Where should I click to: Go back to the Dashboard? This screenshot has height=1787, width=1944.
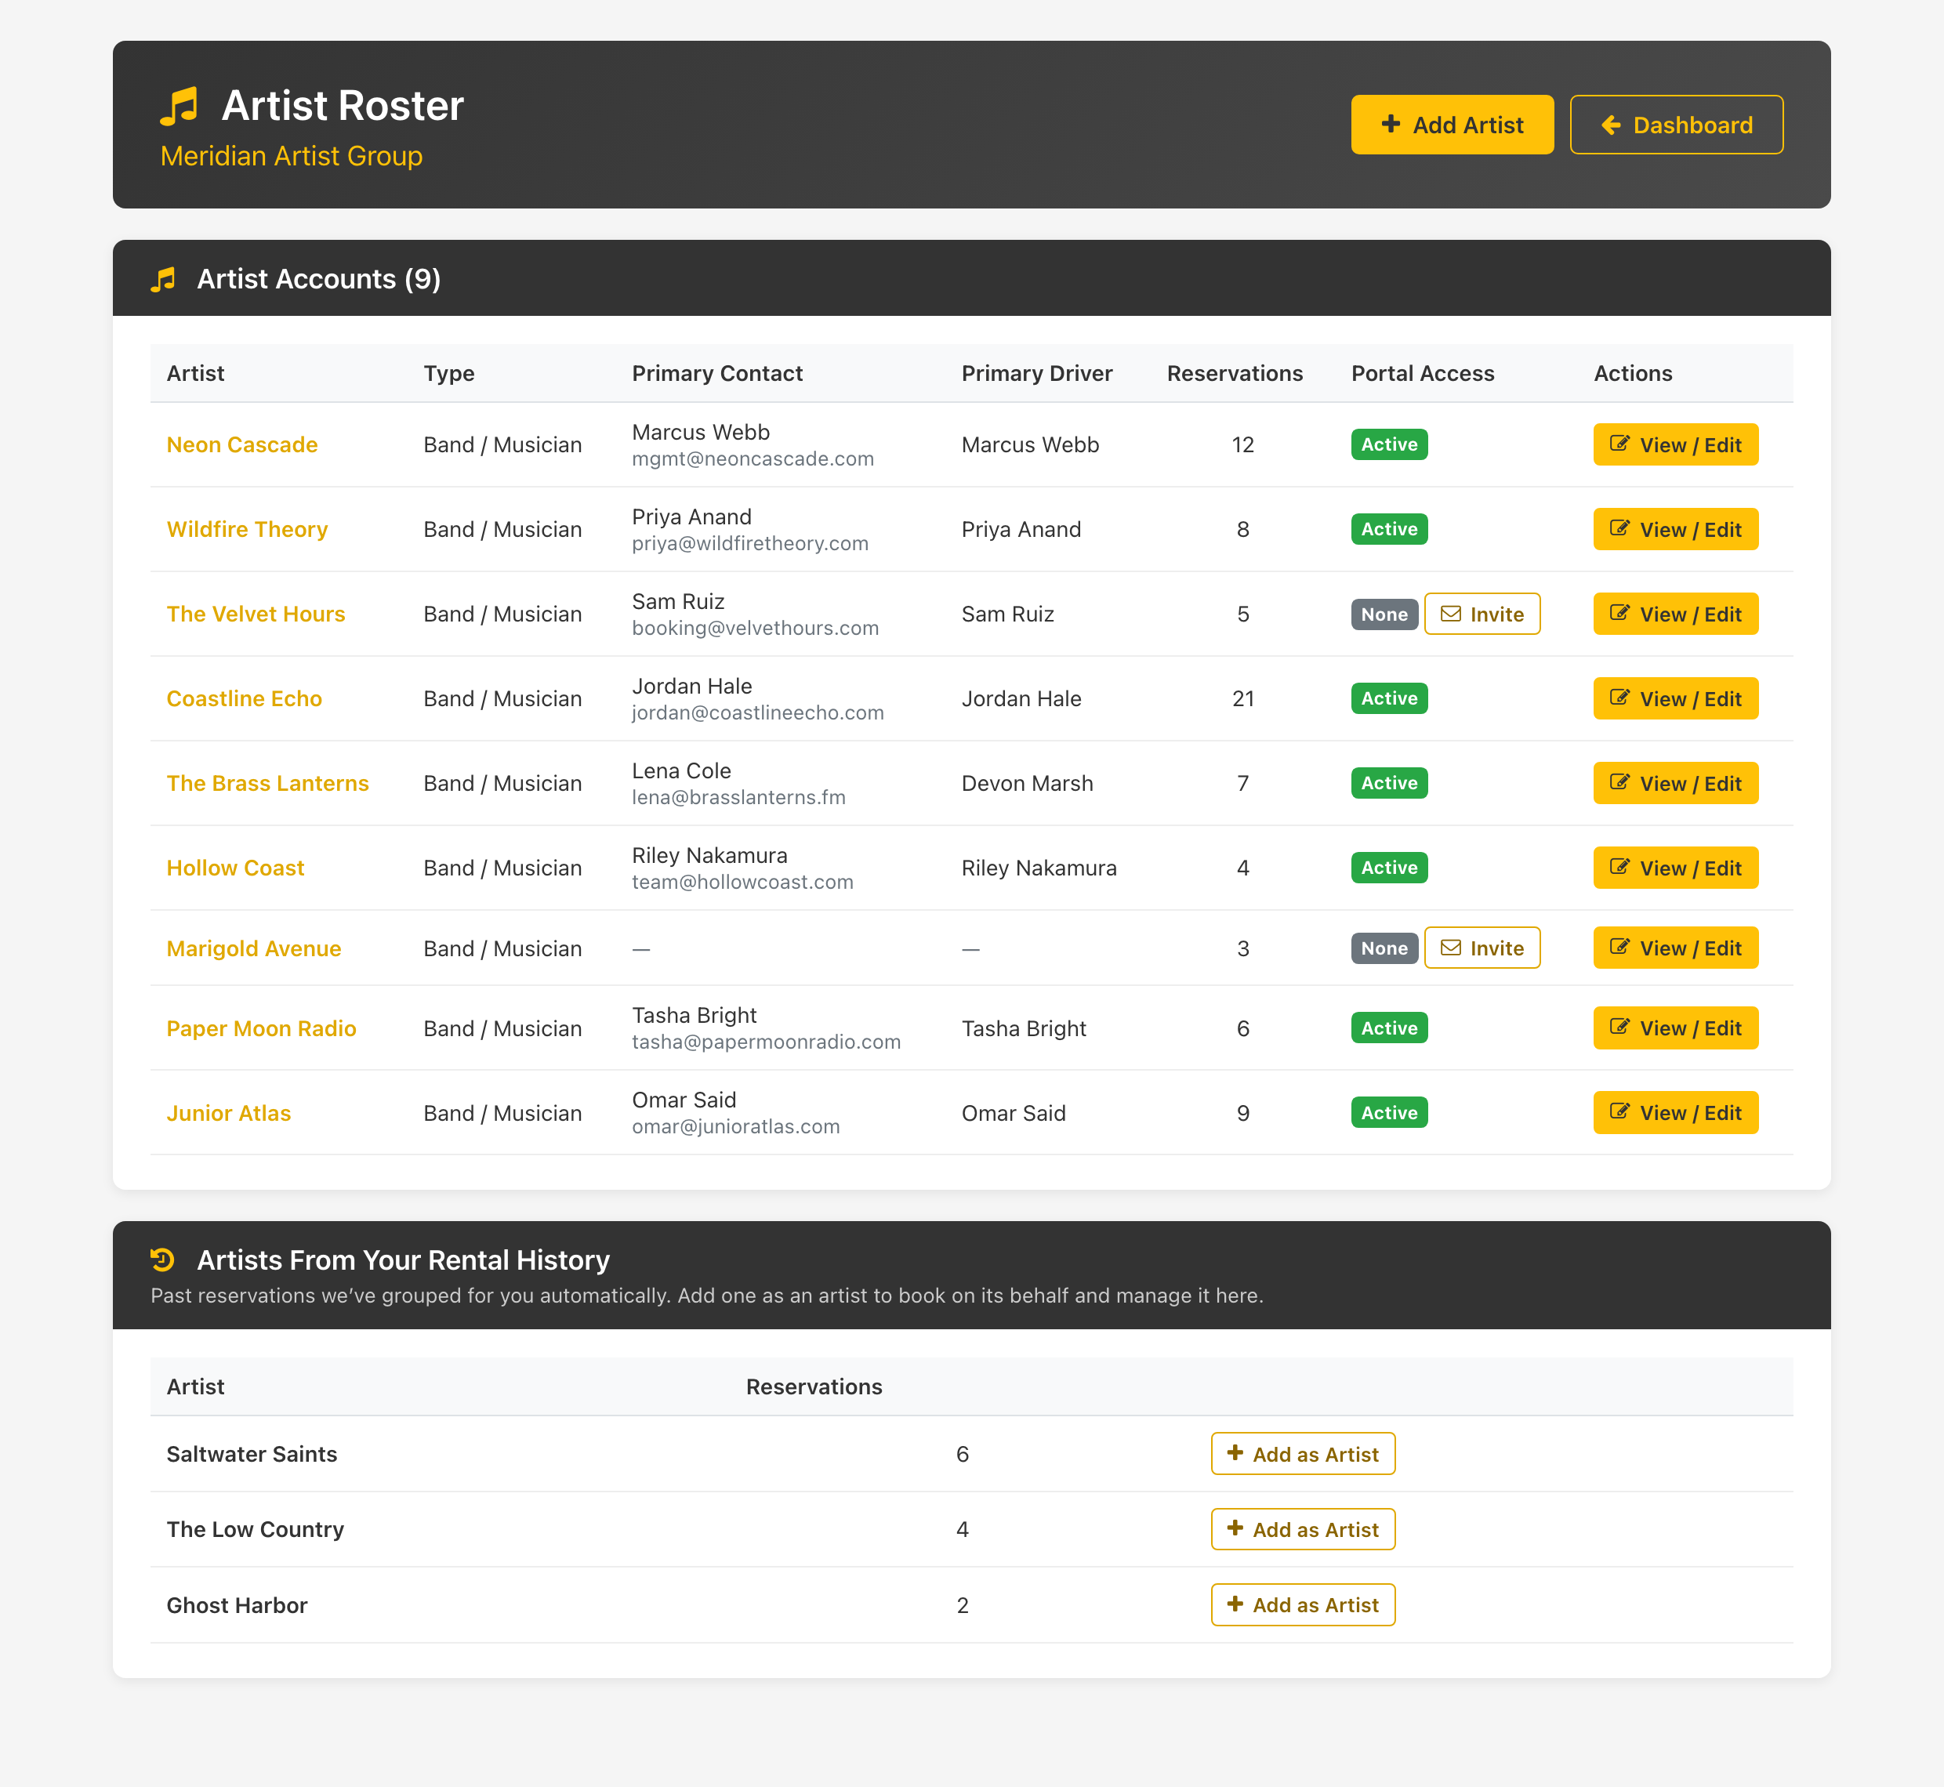pos(1676,125)
